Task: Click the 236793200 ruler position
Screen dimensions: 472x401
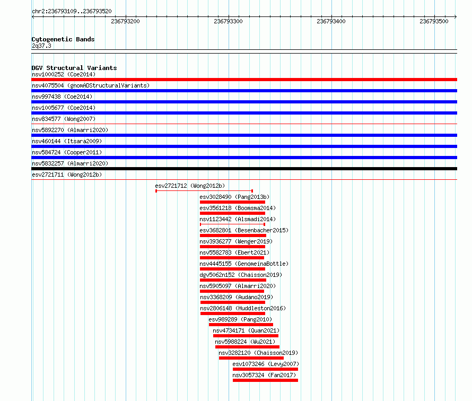Action: coord(125,21)
